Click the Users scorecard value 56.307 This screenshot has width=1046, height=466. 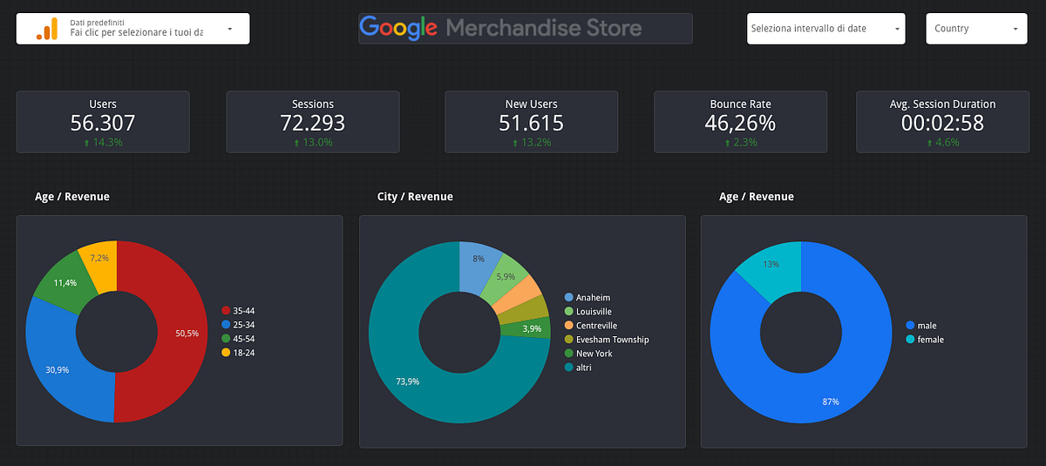(103, 124)
